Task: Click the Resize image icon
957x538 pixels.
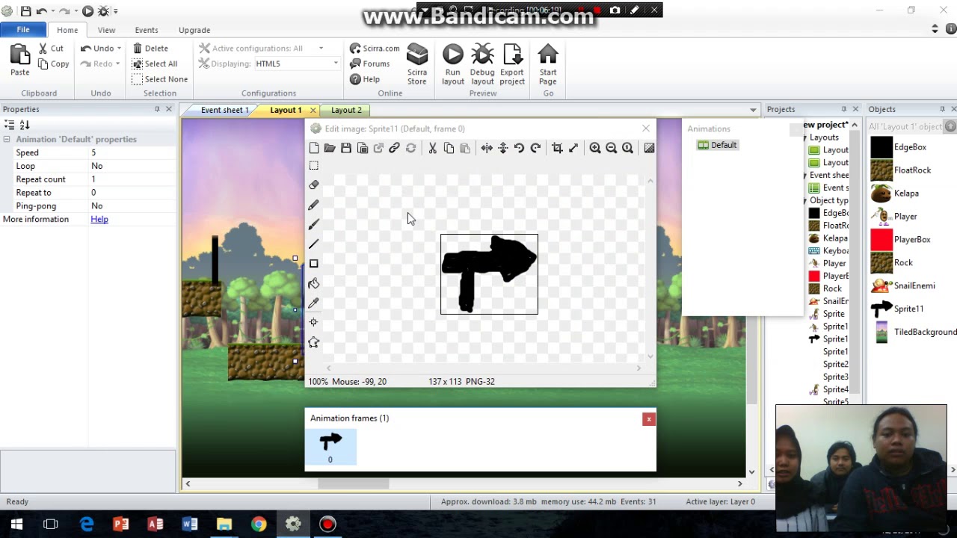Action: click(x=573, y=148)
